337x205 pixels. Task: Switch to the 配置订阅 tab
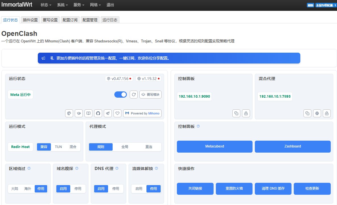[x=70, y=20]
